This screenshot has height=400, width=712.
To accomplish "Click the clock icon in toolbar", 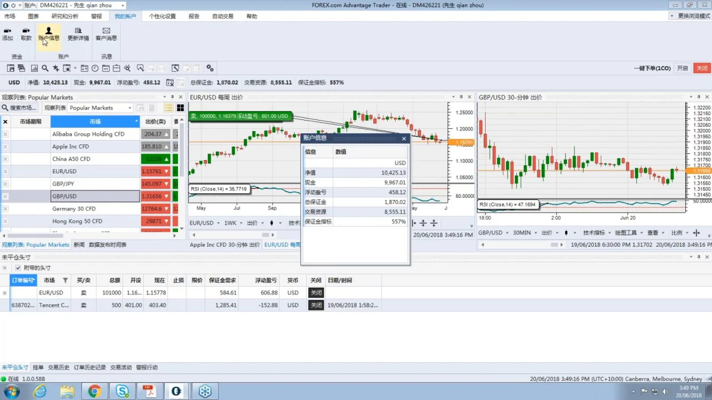I will coord(95,68).
